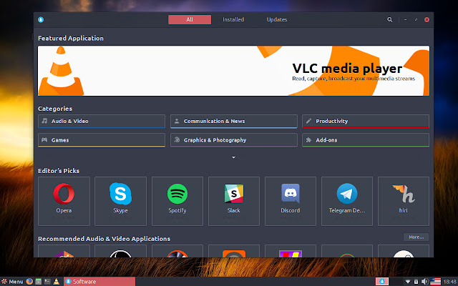Open the Add-ons category

pyautogui.click(x=366, y=140)
